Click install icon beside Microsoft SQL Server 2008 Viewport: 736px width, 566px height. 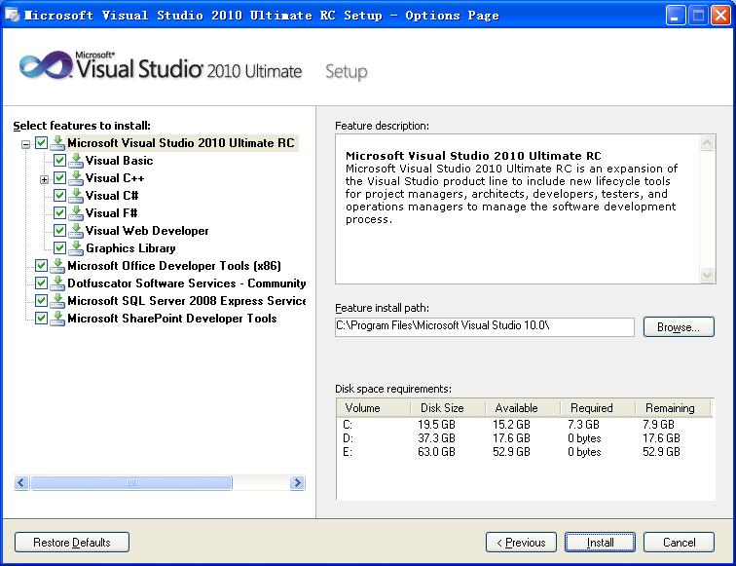pyautogui.click(x=57, y=301)
